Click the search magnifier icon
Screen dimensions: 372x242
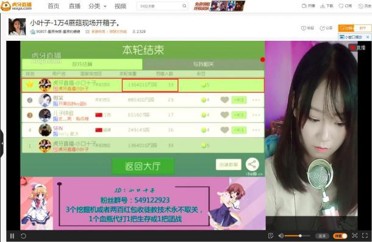coord(184,6)
